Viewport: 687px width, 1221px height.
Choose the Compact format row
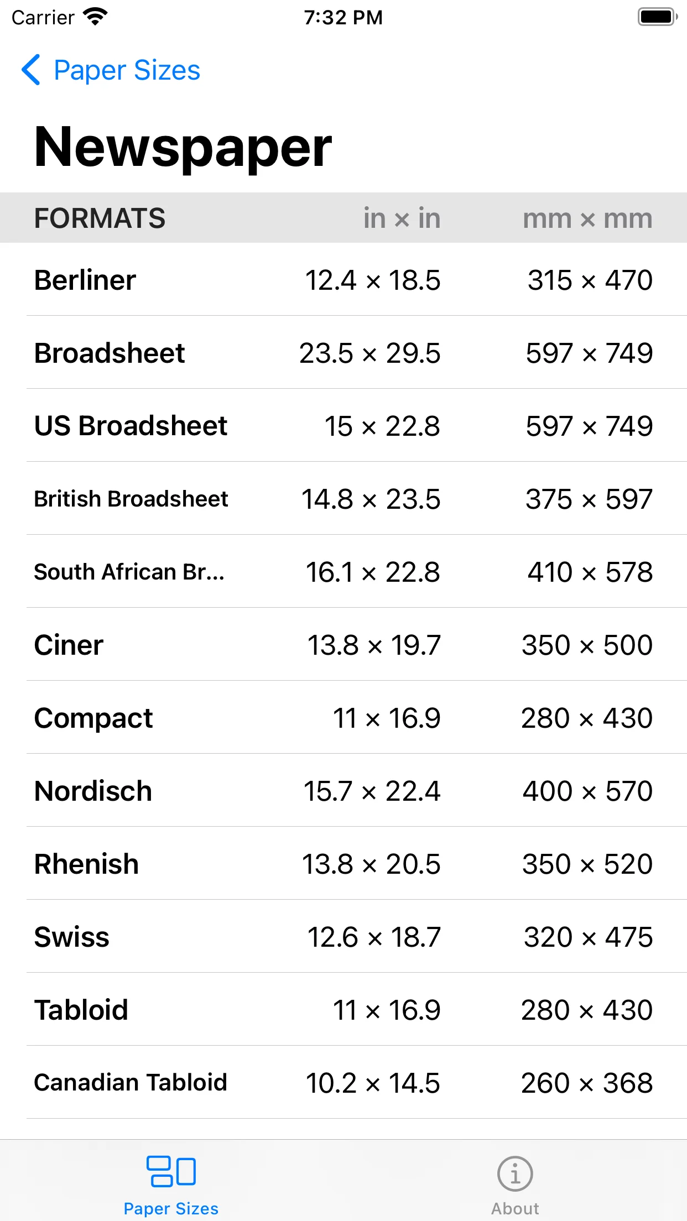tap(343, 717)
